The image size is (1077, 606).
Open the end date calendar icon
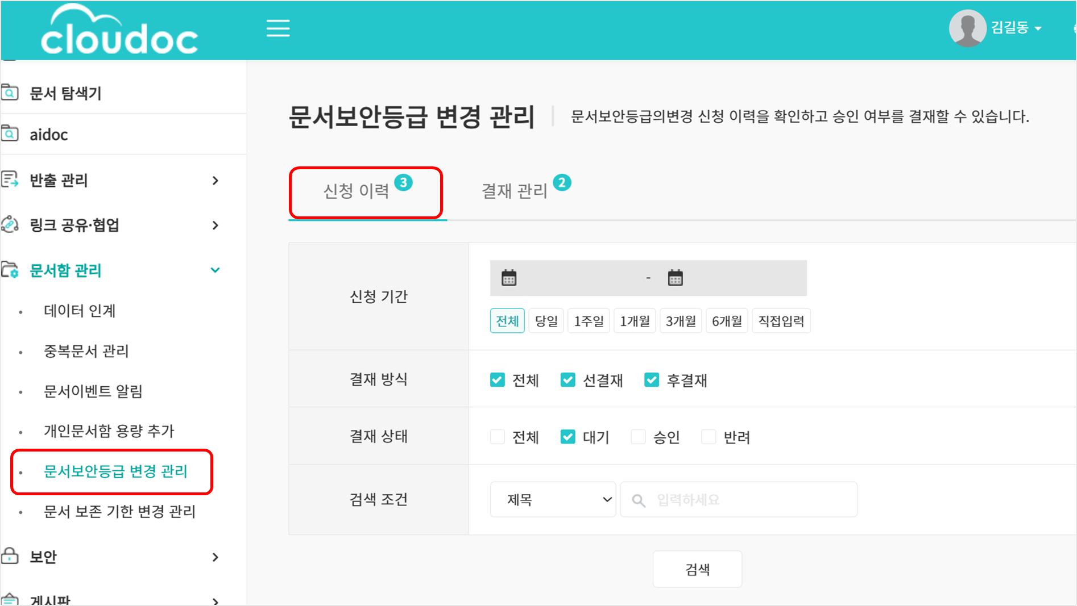click(675, 278)
